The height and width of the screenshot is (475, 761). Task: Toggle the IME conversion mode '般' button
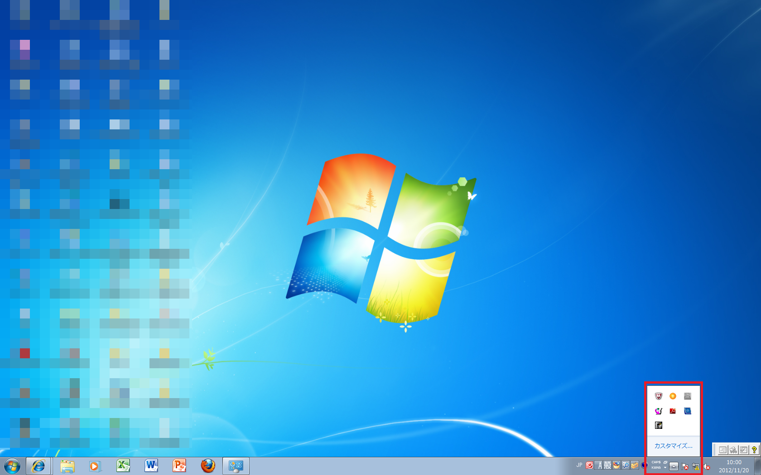[x=607, y=465]
